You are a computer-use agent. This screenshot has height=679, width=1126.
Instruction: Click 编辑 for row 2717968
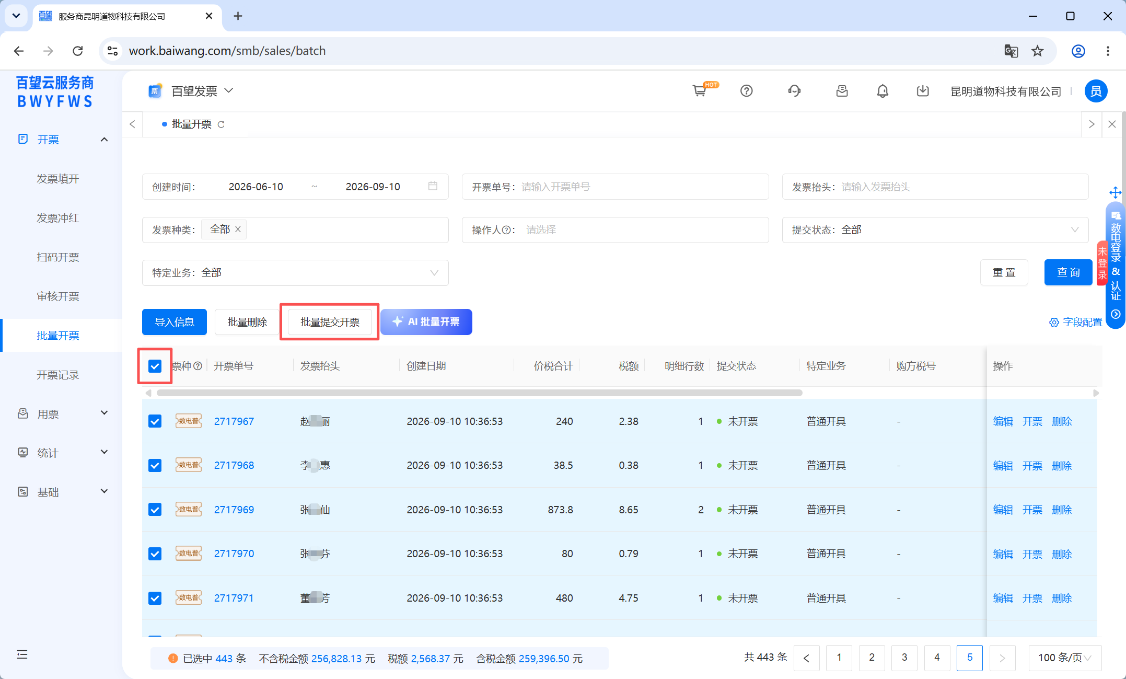click(x=1003, y=465)
